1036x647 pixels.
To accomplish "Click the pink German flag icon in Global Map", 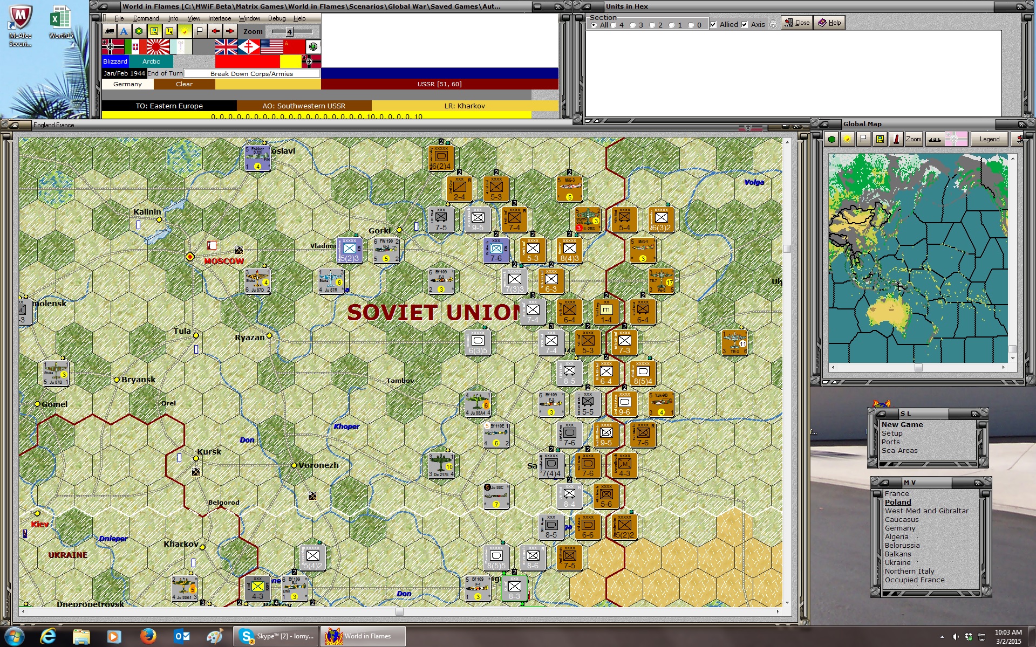I will pyautogui.click(x=955, y=139).
